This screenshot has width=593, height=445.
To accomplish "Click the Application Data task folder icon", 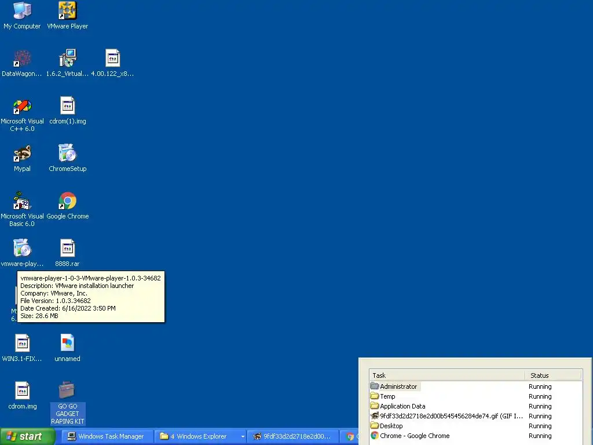I will point(375,406).
